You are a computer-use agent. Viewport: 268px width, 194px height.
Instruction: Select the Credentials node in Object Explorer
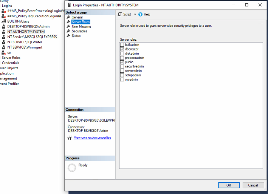tap(11, 63)
